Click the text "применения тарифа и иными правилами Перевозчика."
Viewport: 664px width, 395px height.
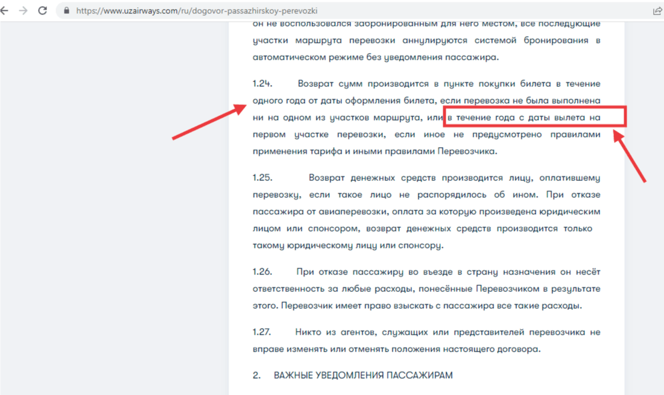click(x=375, y=151)
